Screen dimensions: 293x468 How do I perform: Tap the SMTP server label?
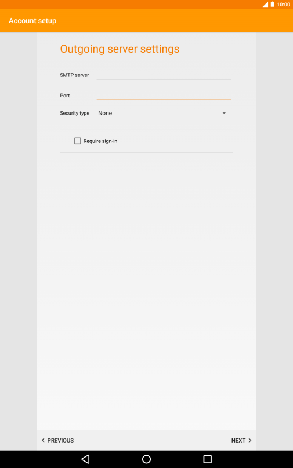(74, 75)
